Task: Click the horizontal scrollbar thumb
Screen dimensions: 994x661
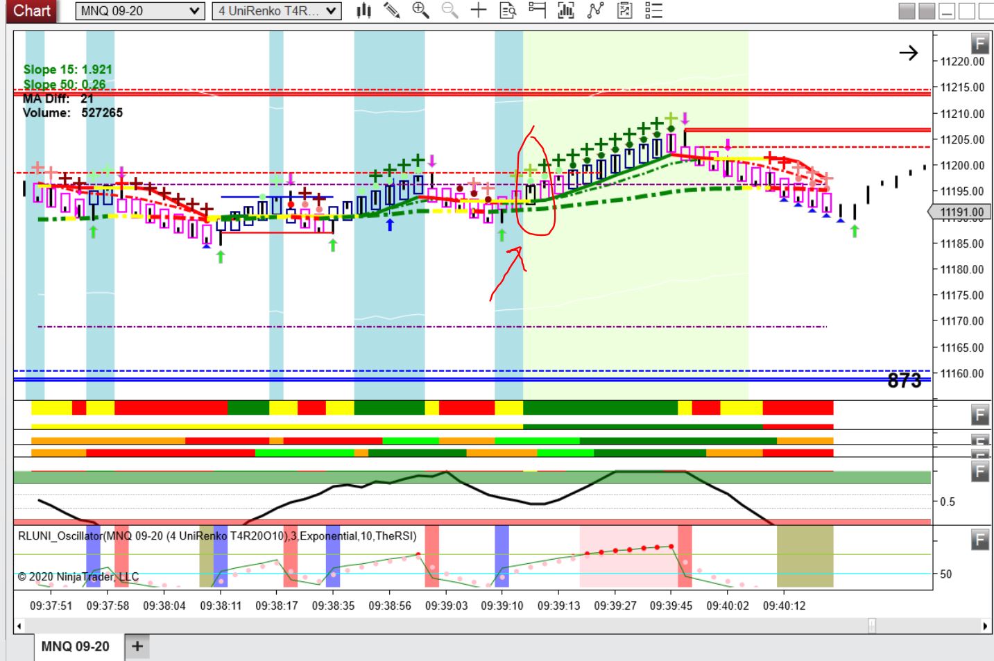Action: click(872, 626)
